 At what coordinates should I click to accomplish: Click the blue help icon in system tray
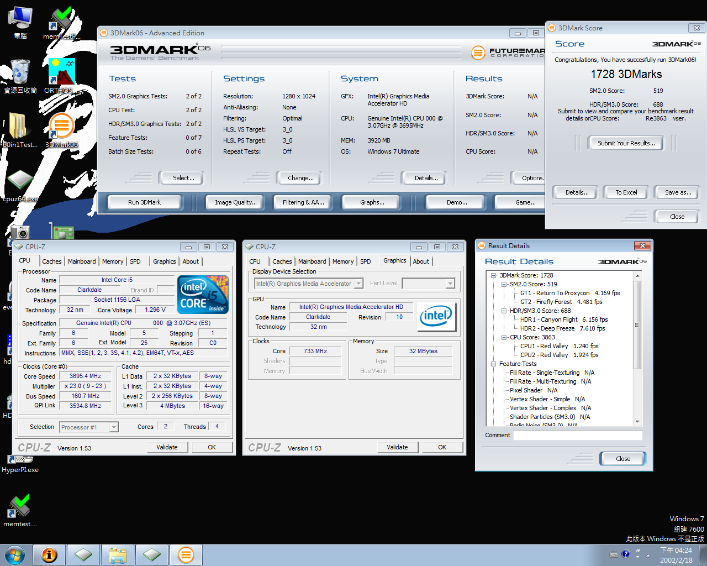625,554
